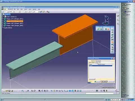Expand the Grid-1 tree node
This screenshot has height=101, width=135.
coord(3,17)
